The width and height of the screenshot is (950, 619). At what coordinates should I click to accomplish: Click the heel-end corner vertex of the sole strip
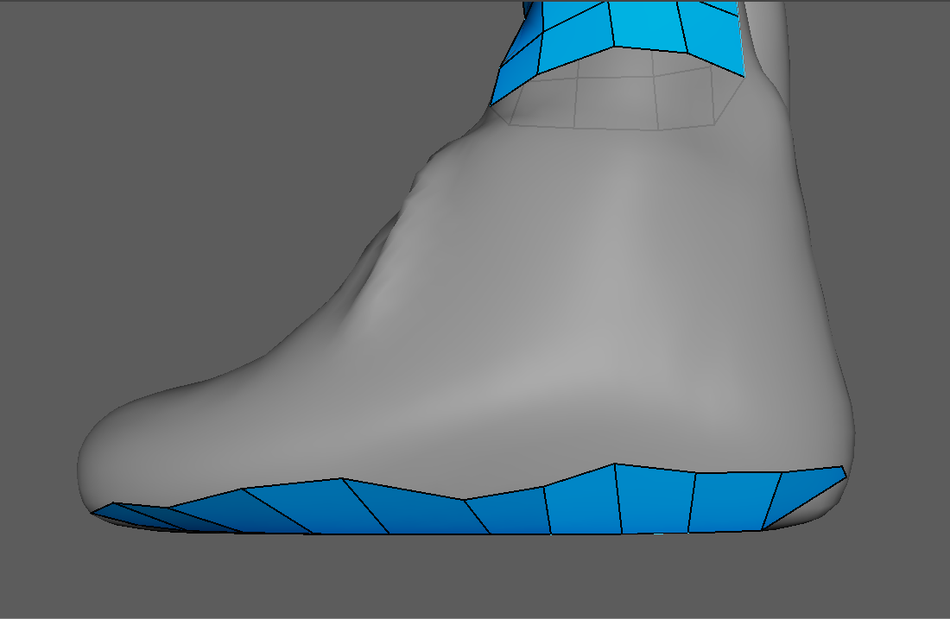click(x=843, y=467)
